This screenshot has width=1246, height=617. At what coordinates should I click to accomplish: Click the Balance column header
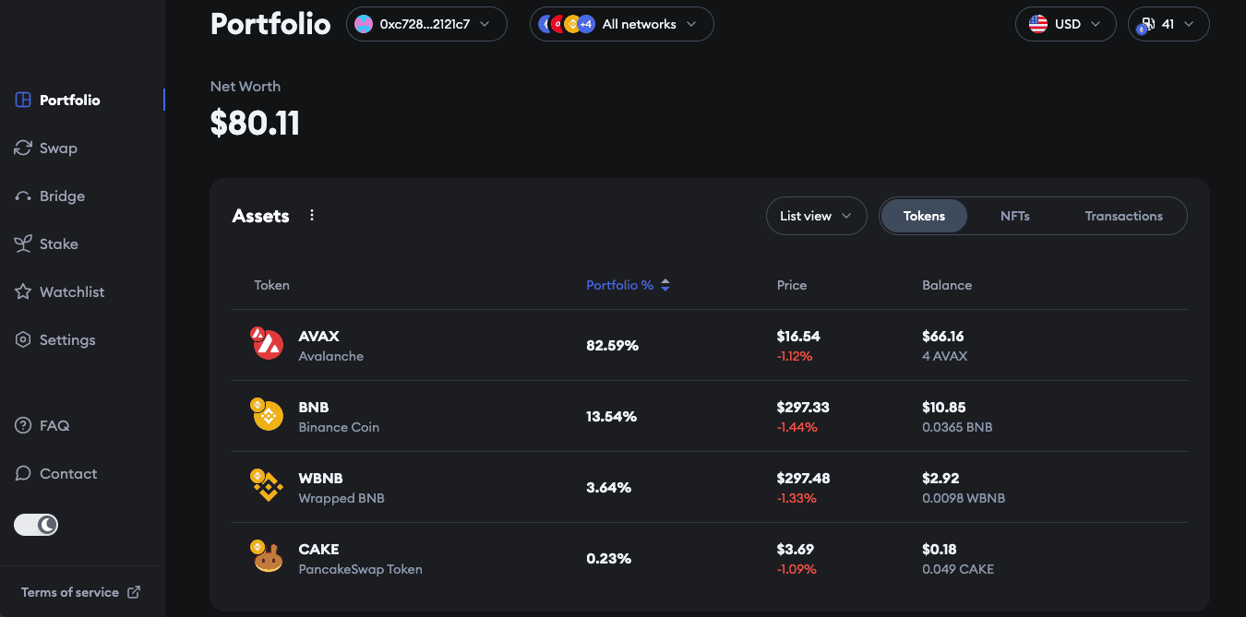pos(947,285)
